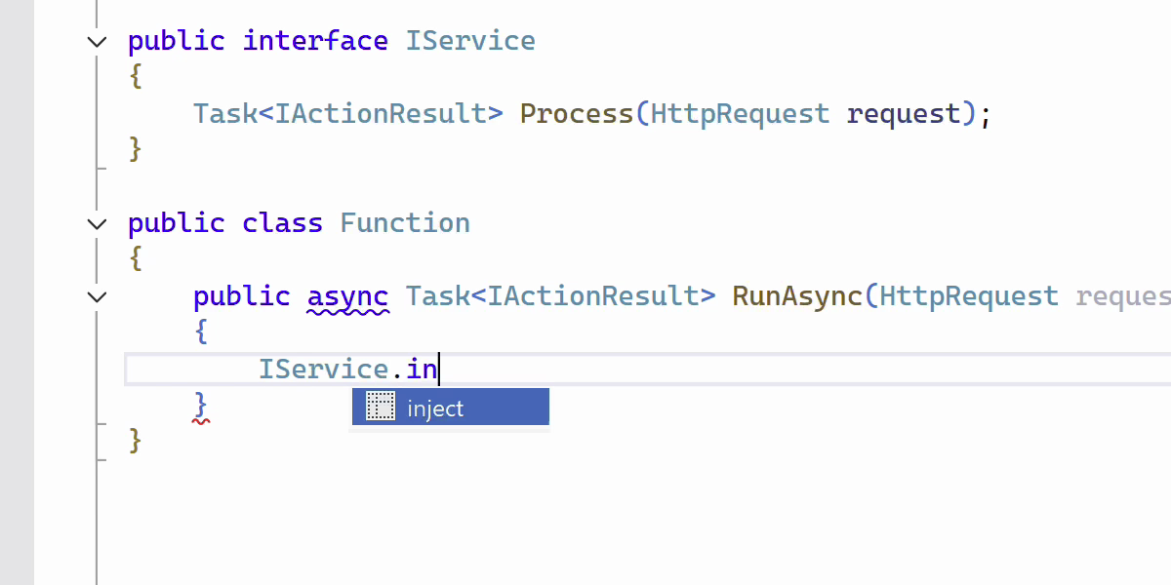
Task: Click the RunAsync method name
Action: (x=797, y=296)
